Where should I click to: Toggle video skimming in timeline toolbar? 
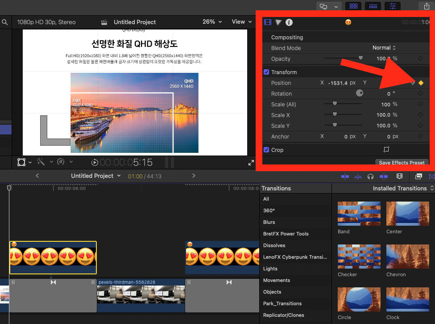pyautogui.click(x=345, y=176)
